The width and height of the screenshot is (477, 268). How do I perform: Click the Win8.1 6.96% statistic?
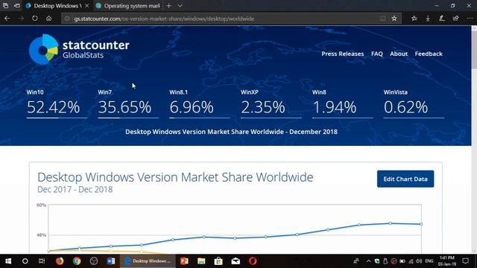200,103
